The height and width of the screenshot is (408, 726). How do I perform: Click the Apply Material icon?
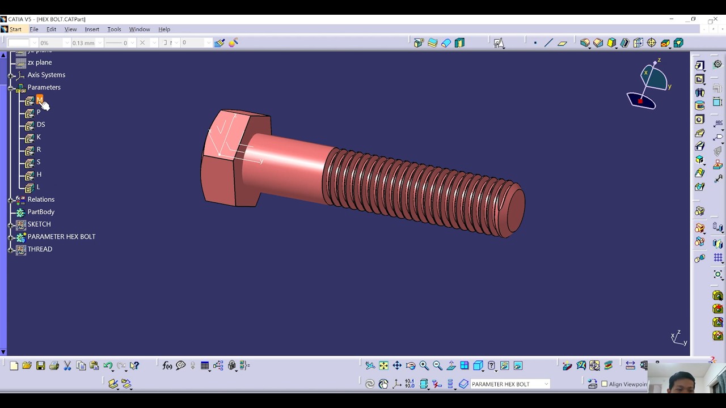608,366
